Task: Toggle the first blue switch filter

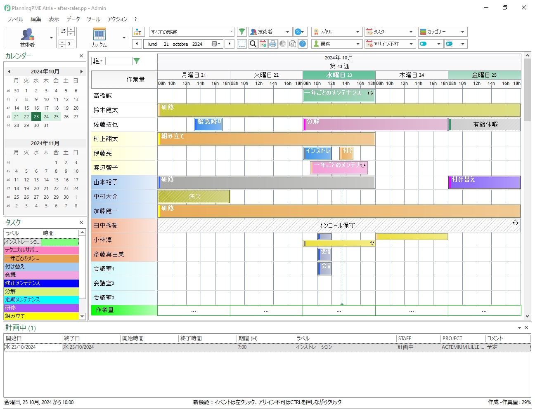Action: tap(424, 44)
